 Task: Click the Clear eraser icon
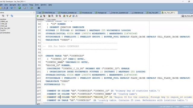click(x=70, y=16)
